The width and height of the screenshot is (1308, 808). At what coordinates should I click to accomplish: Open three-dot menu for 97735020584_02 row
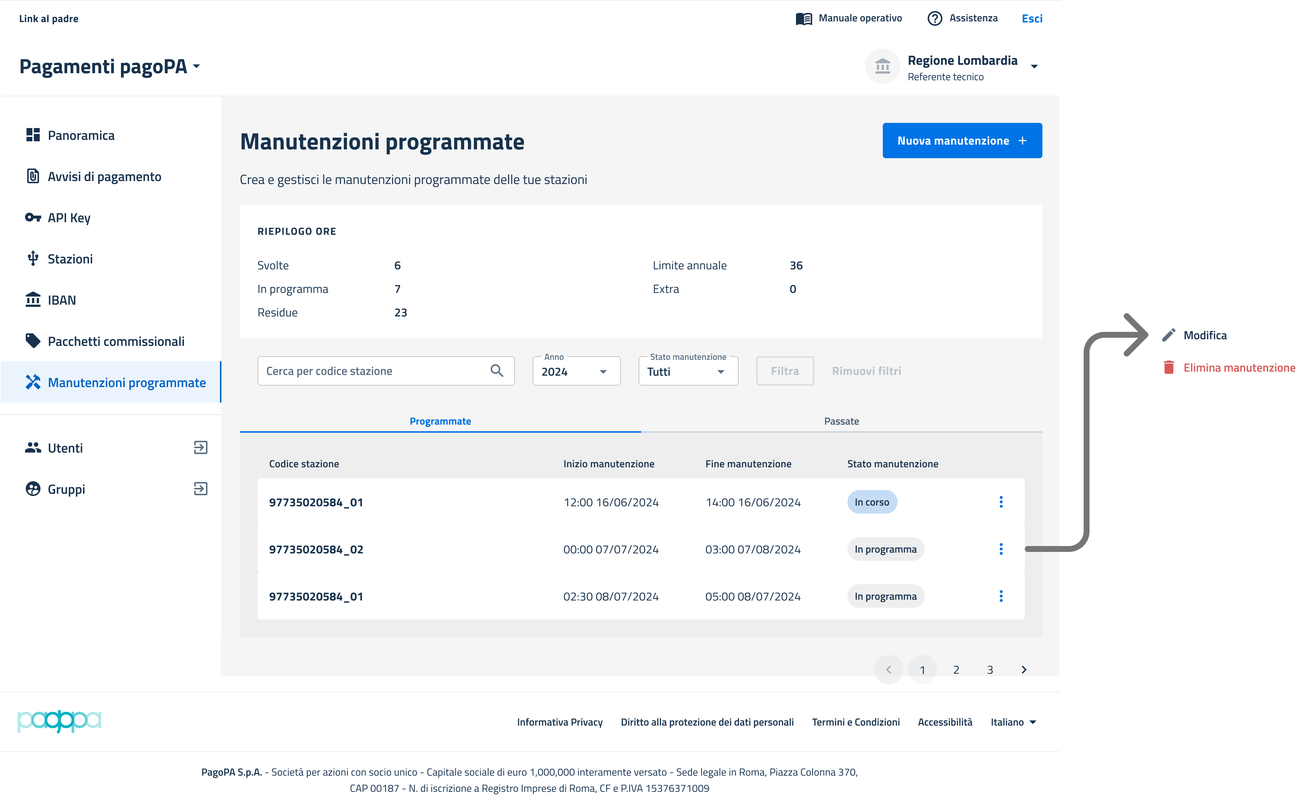pyautogui.click(x=1001, y=549)
